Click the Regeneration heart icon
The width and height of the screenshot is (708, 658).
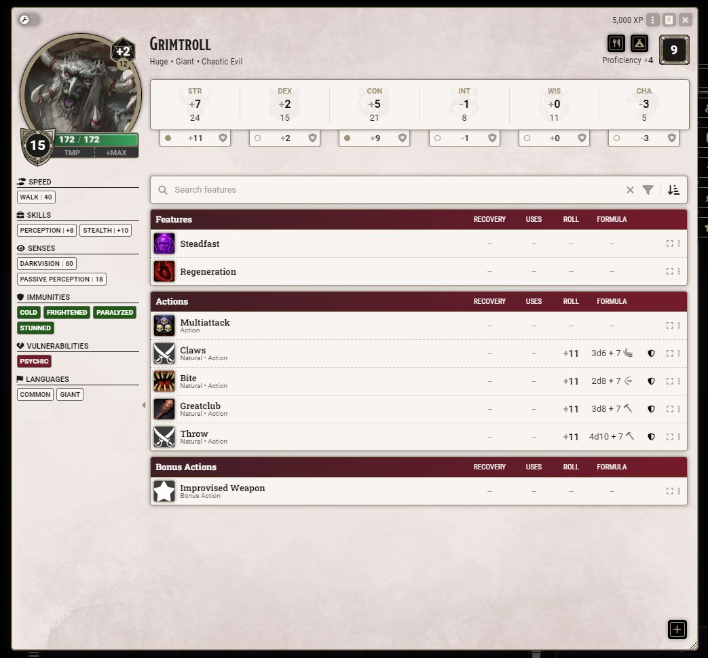pos(164,271)
